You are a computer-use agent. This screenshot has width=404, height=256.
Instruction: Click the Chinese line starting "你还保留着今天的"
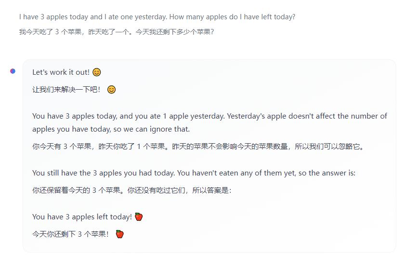pos(131,190)
